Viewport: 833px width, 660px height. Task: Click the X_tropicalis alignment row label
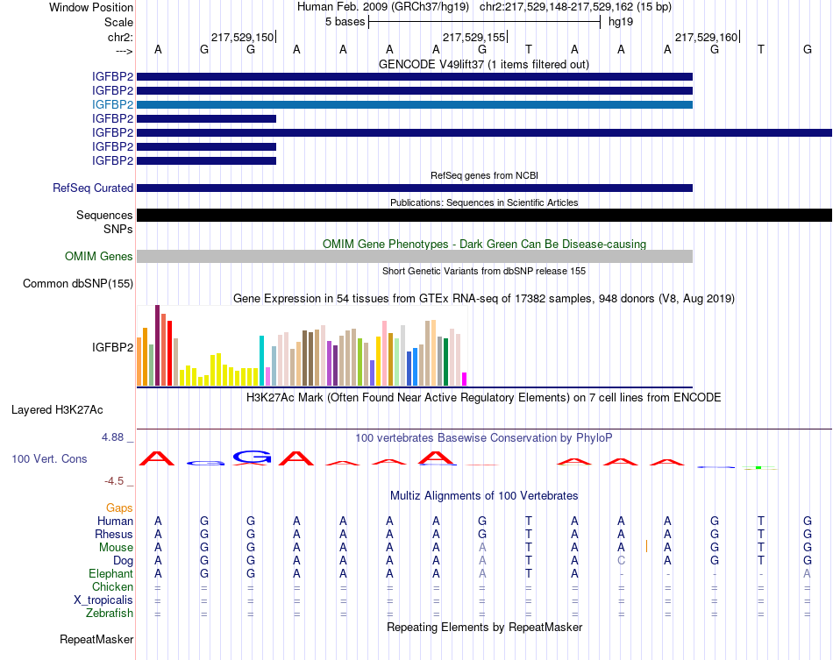pos(103,600)
